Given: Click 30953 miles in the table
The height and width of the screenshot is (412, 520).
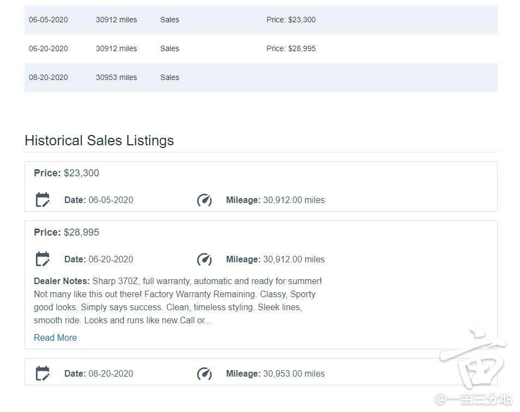Looking at the screenshot, I should 116,77.
